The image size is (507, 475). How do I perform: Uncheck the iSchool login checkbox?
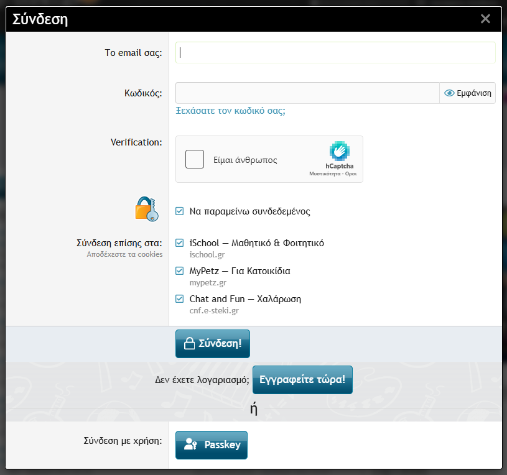[x=180, y=243]
